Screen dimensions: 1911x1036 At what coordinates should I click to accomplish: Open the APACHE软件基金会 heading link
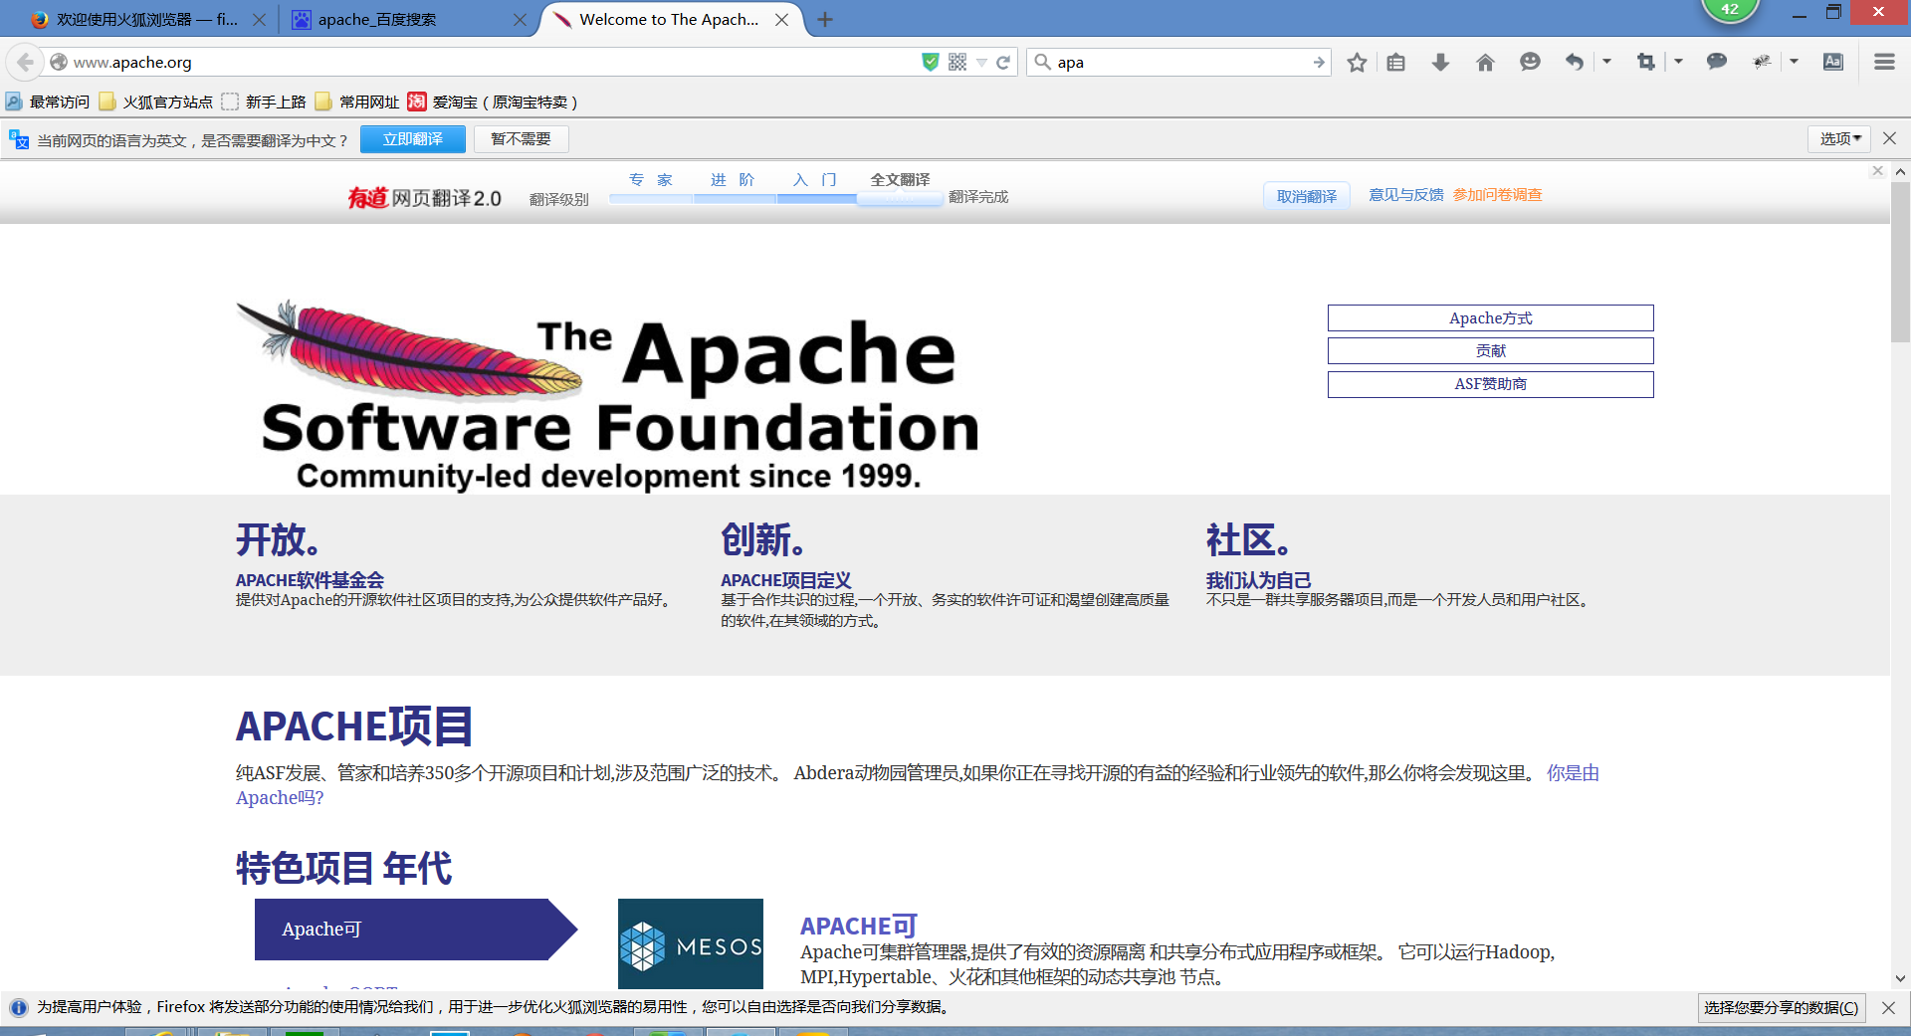click(x=310, y=580)
